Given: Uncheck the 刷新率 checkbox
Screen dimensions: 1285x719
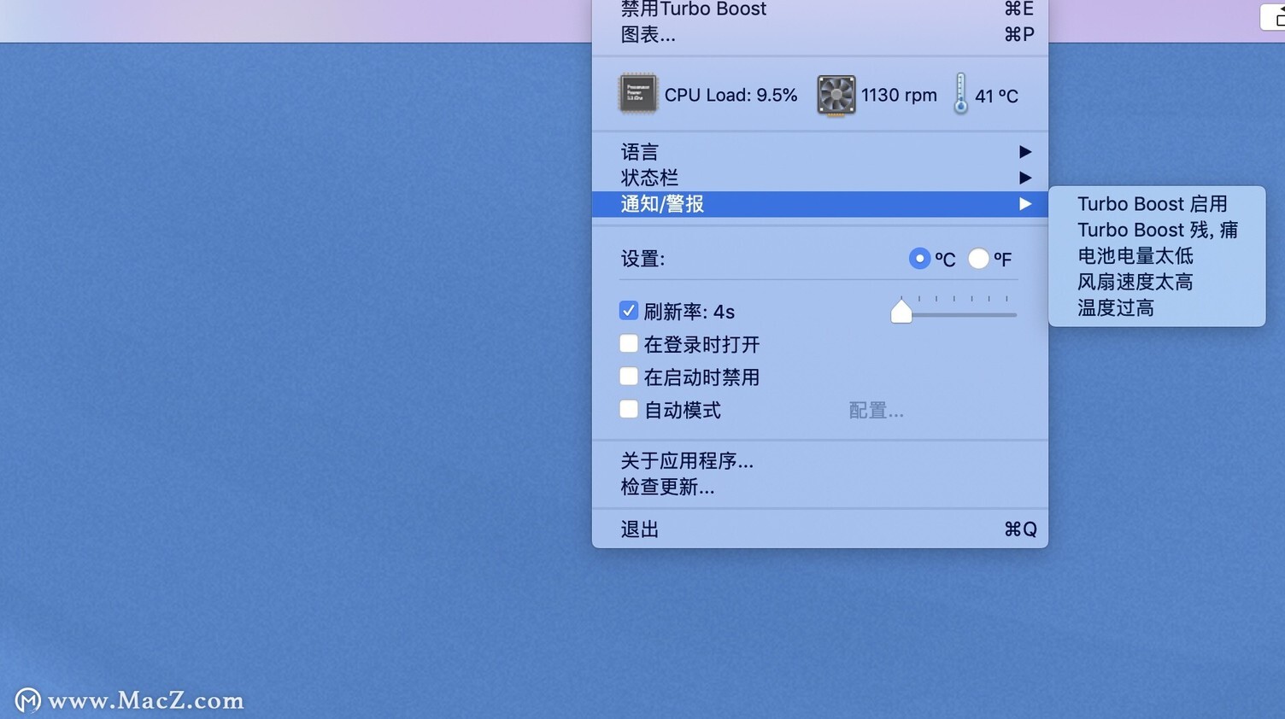Looking at the screenshot, I should click(x=629, y=311).
